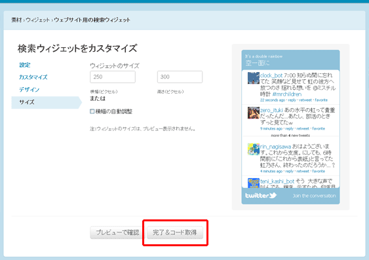Click reply on zero_ituki tweet

pos(290,128)
